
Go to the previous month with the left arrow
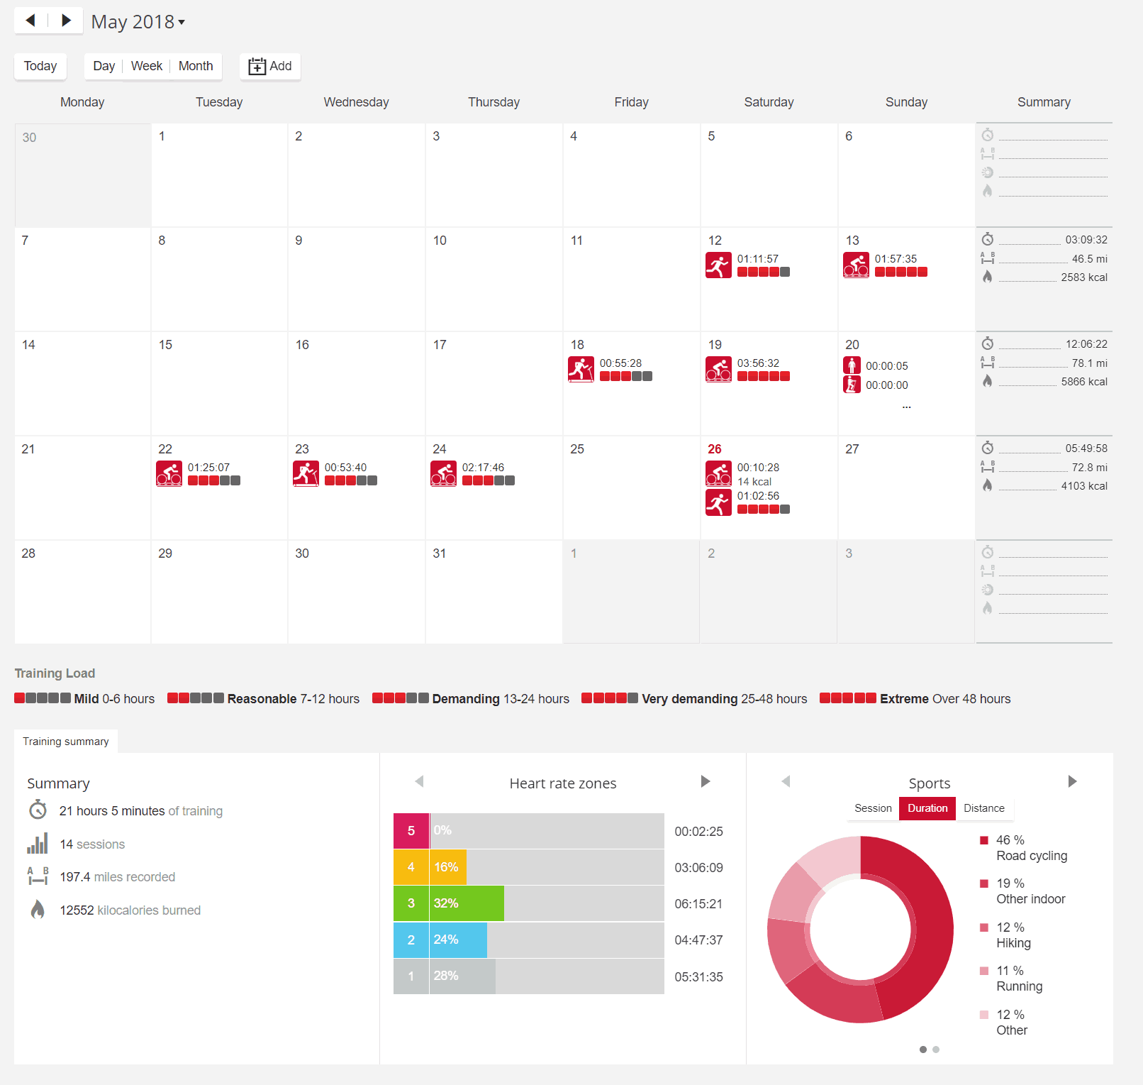[30, 21]
